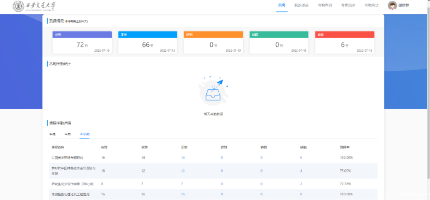
Task: Click the 正常 card showing 66节
Action: click(148, 42)
